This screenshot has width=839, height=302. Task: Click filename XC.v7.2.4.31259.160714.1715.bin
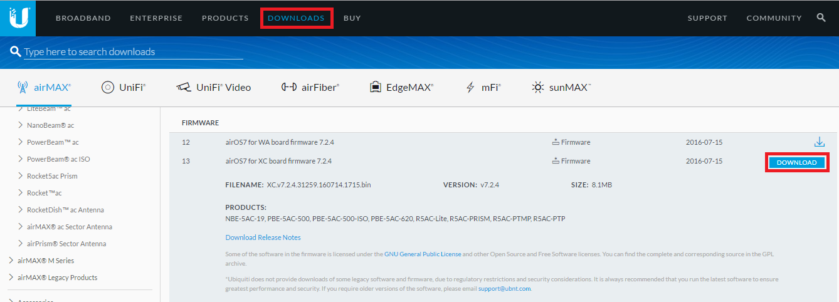tap(319, 185)
